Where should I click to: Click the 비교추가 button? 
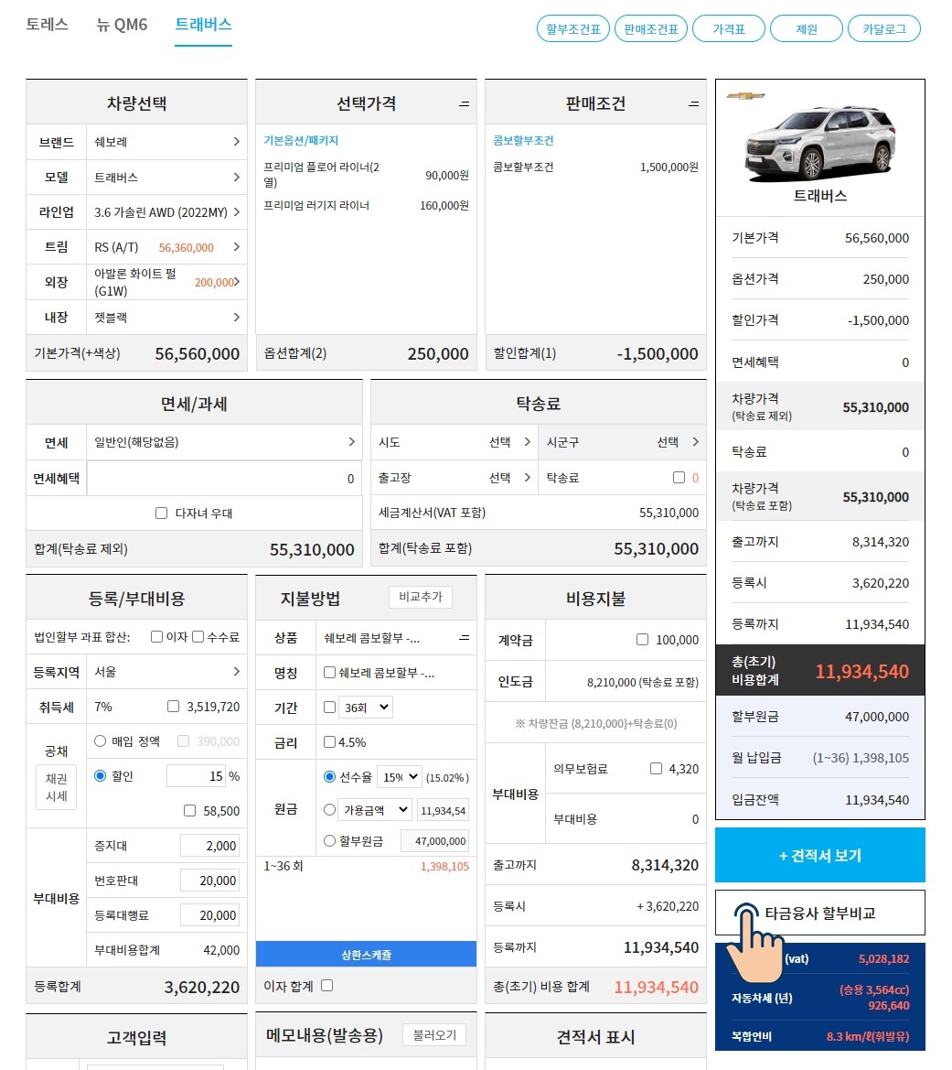click(x=421, y=597)
